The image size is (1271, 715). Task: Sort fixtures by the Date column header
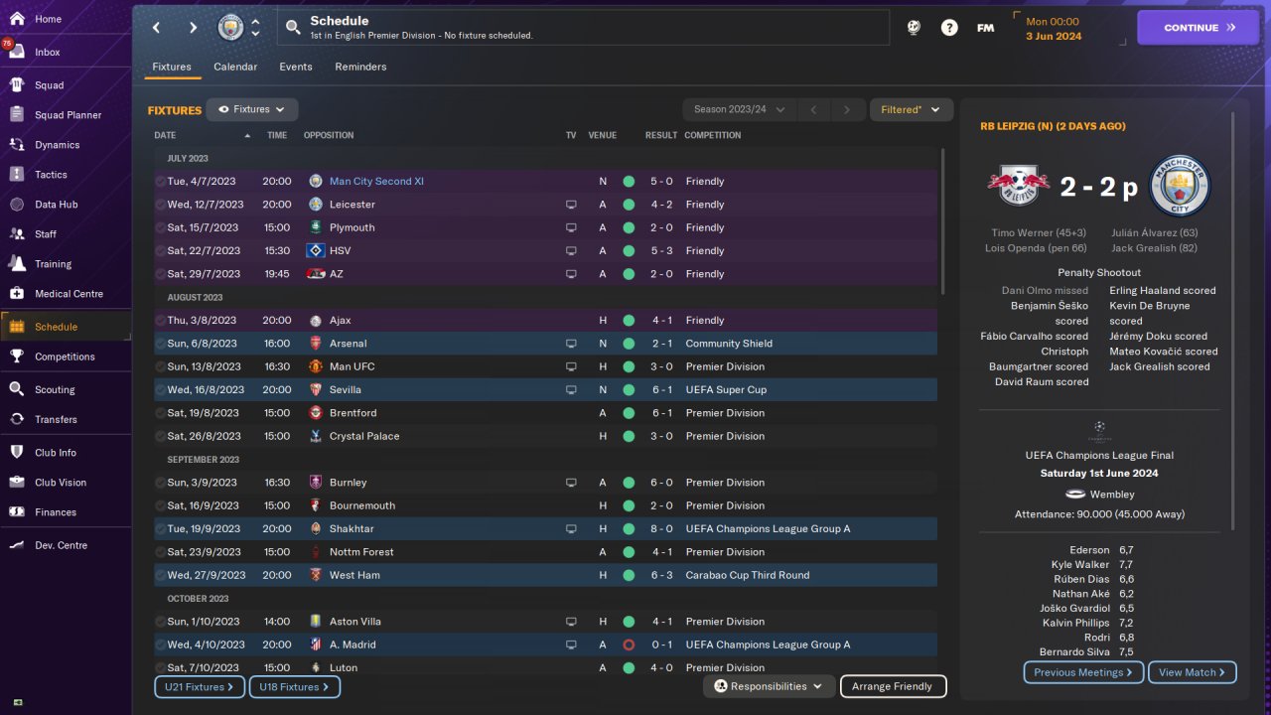165,135
